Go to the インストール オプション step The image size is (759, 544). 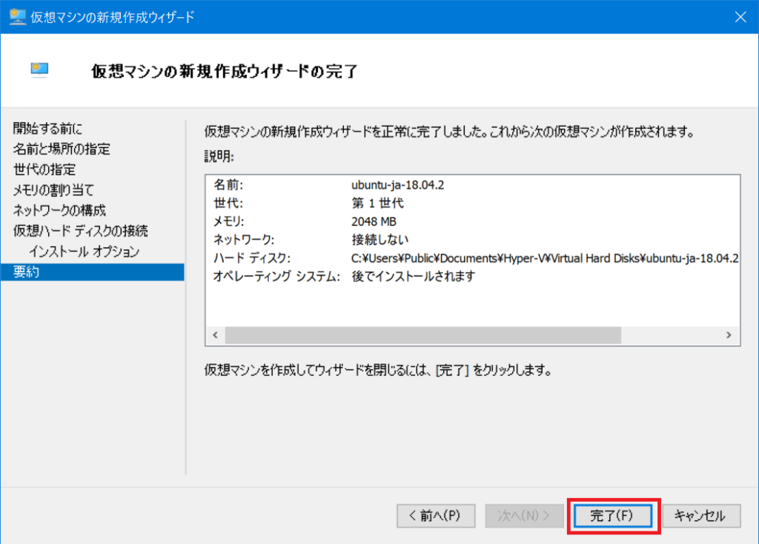click(84, 252)
